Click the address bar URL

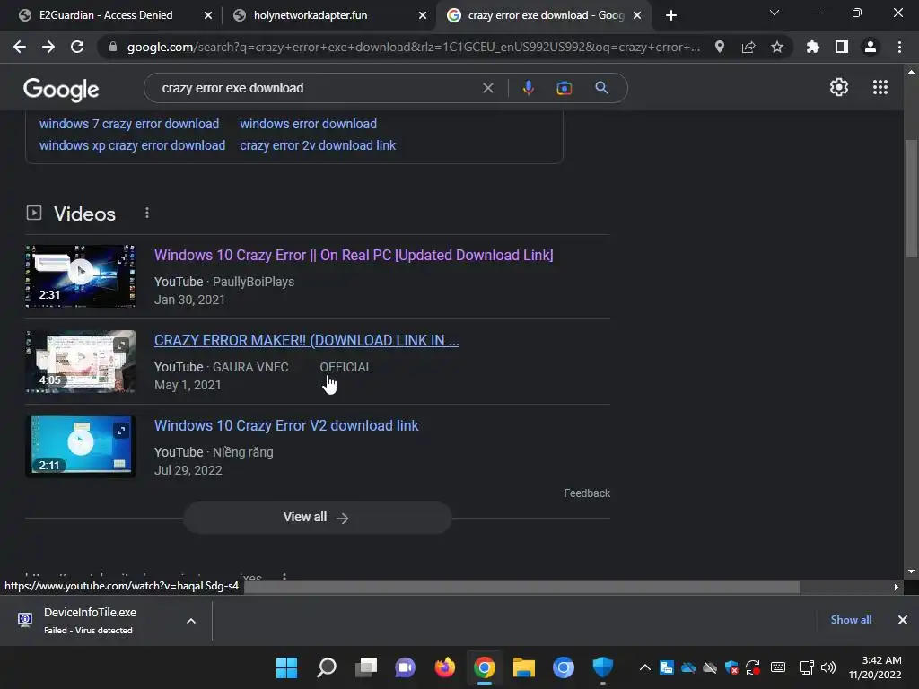click(x=413, y=47)
